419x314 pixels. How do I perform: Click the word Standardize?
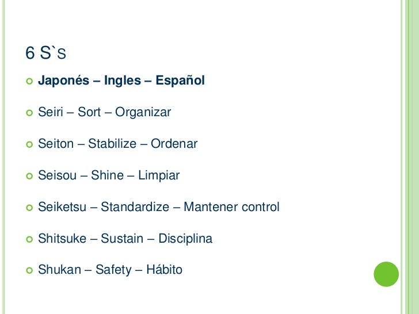click(x=135, y=206)
